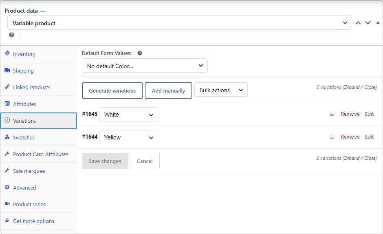Click the Swatches dots icon
The height and width of the screenshot is (234, 383).
pos(7,137)
